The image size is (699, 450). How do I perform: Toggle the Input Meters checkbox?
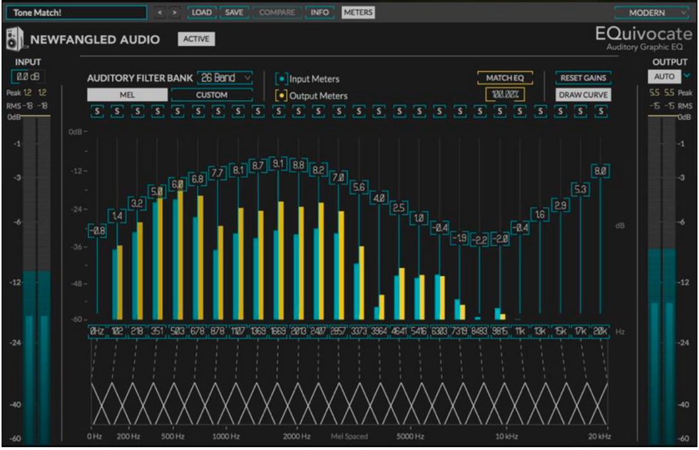[281, 79]
